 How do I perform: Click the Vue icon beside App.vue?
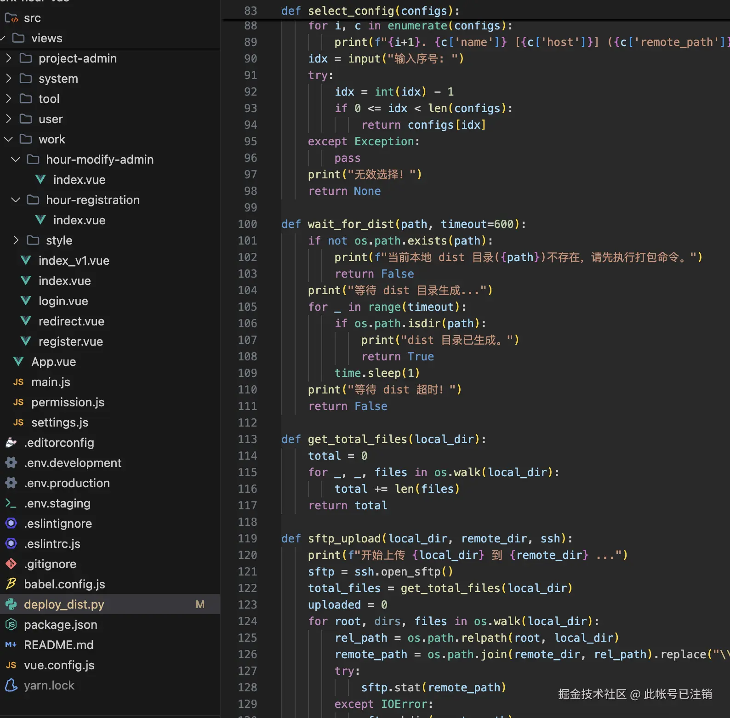pos(18,362)
